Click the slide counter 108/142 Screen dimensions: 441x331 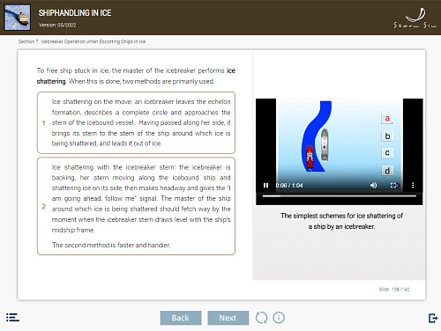tap(394, 290)
